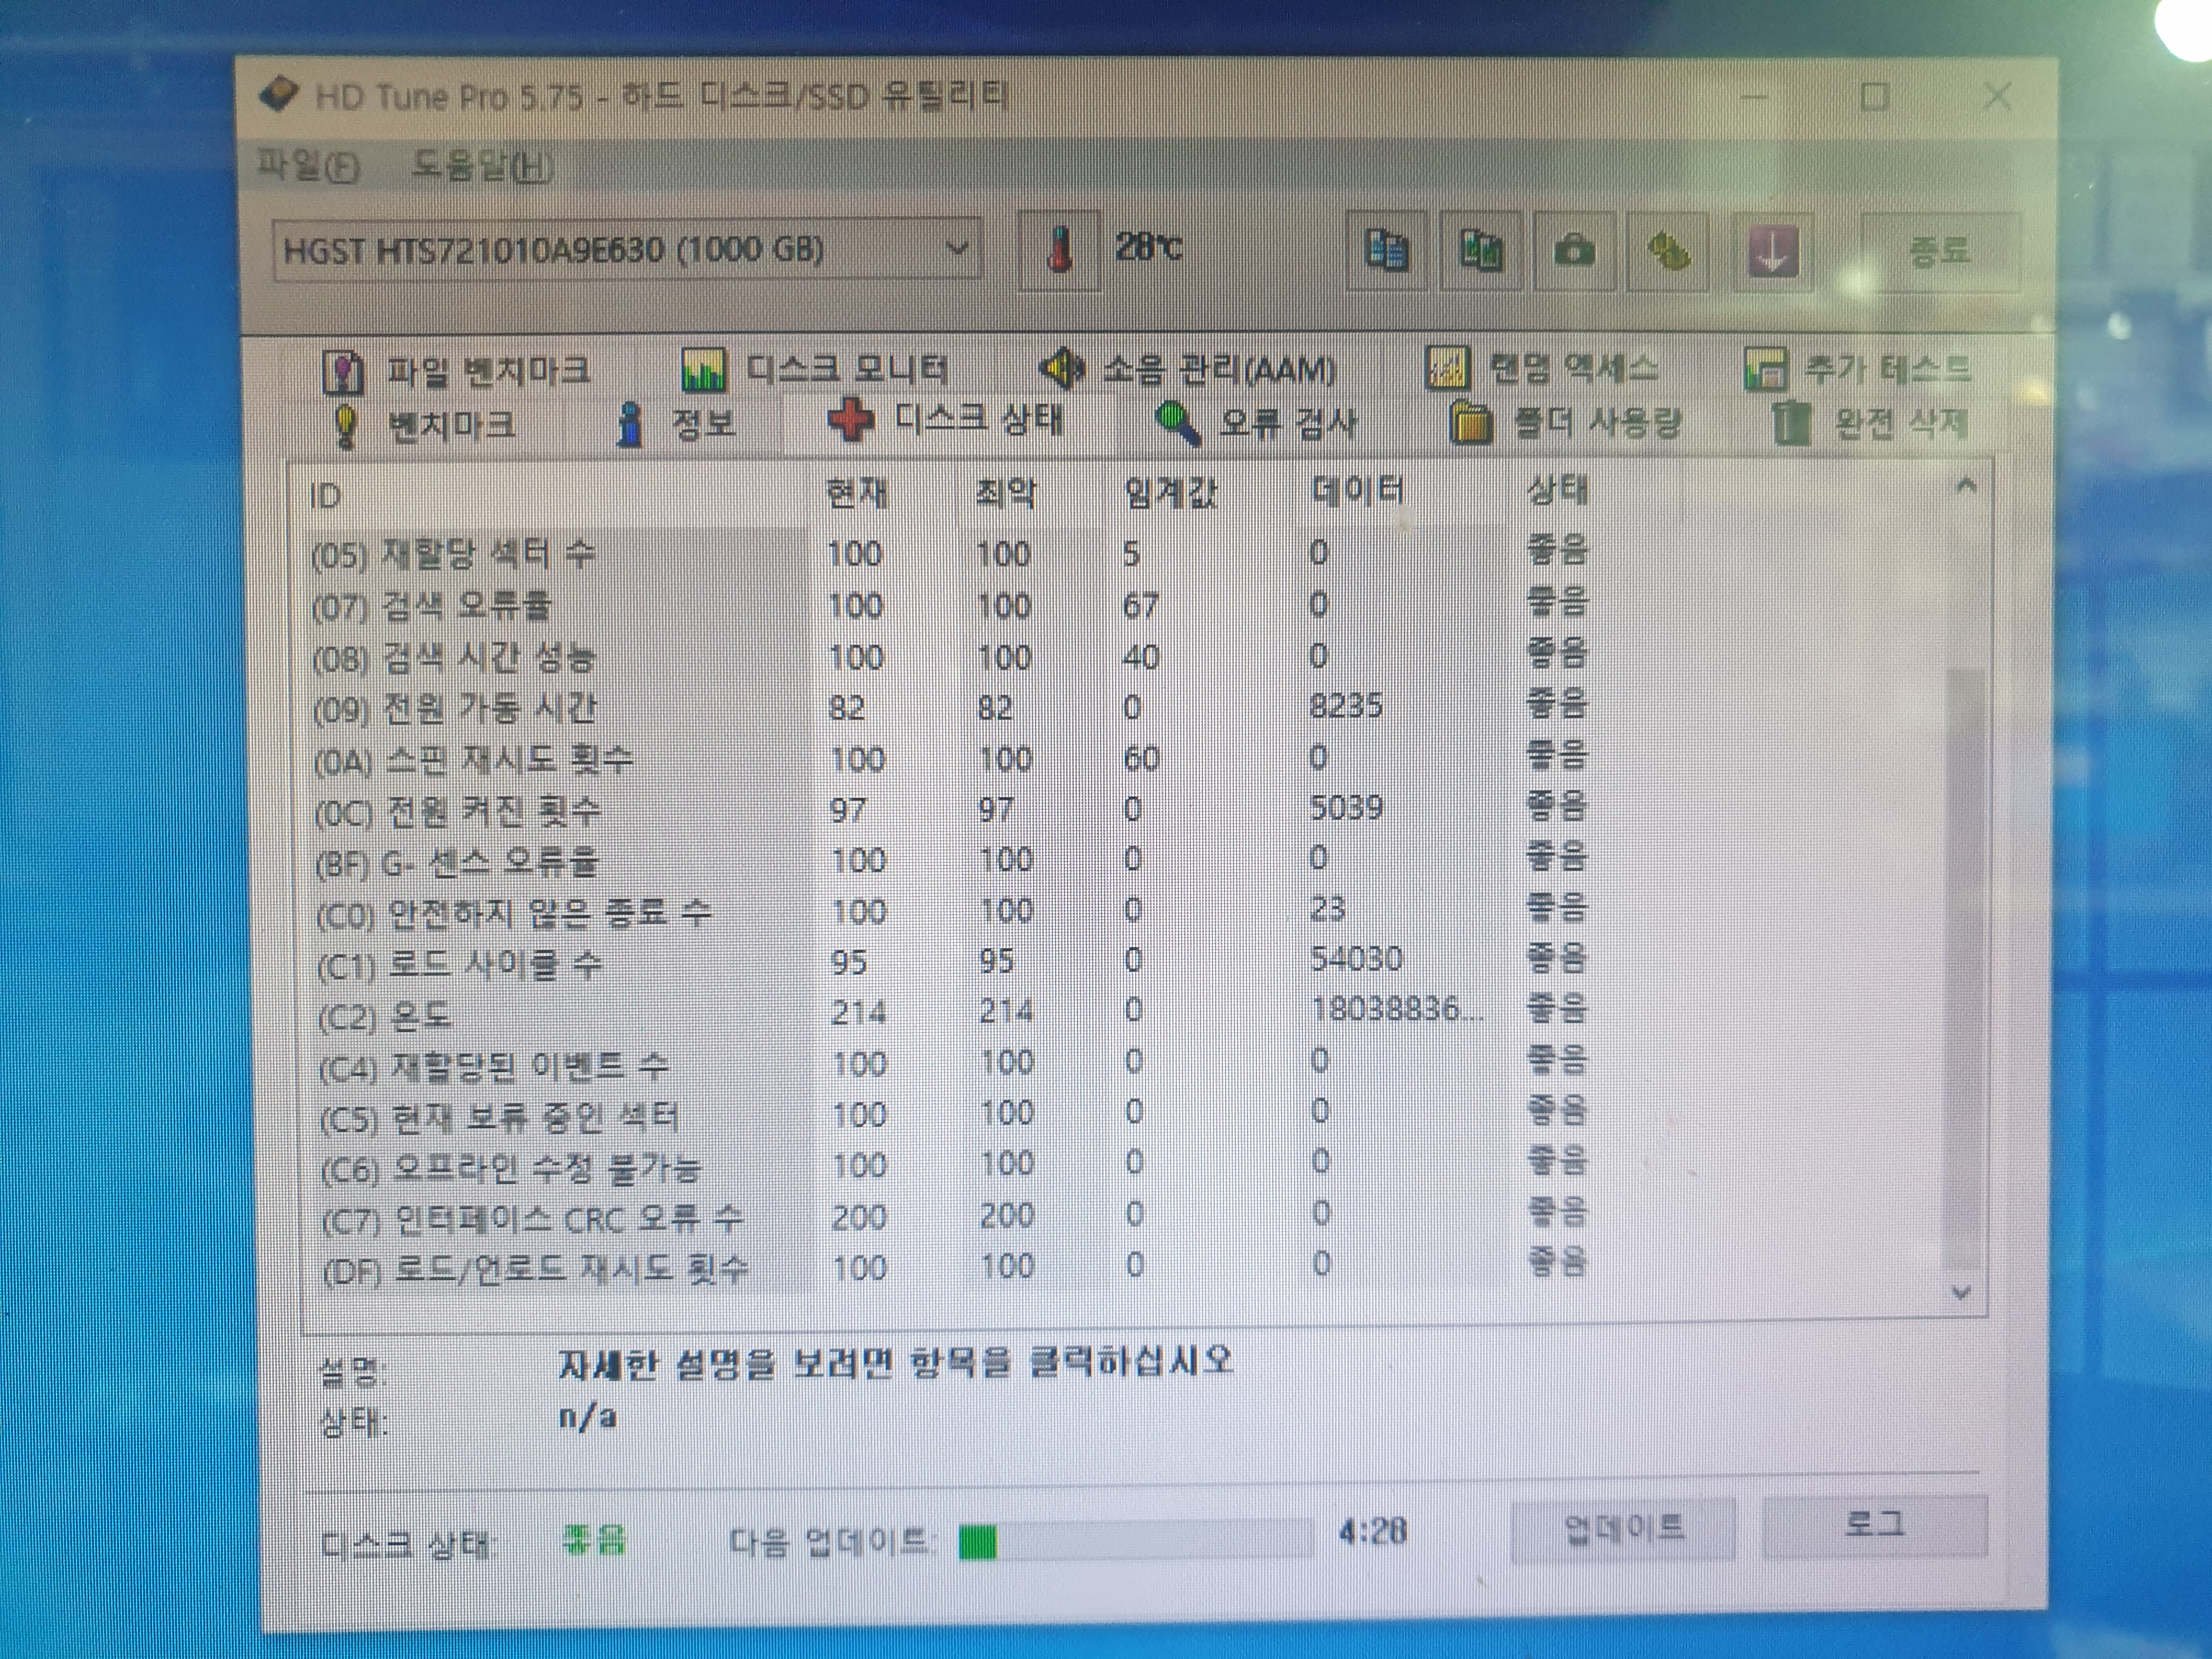Click the 최악 column header

pos(1005,492)
